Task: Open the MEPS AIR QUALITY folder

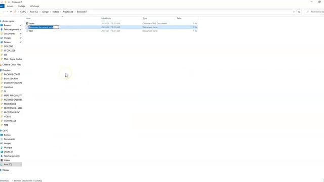Action: coord(13,96)
